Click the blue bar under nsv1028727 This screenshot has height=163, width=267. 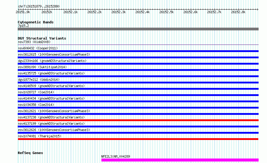(138, 95)
